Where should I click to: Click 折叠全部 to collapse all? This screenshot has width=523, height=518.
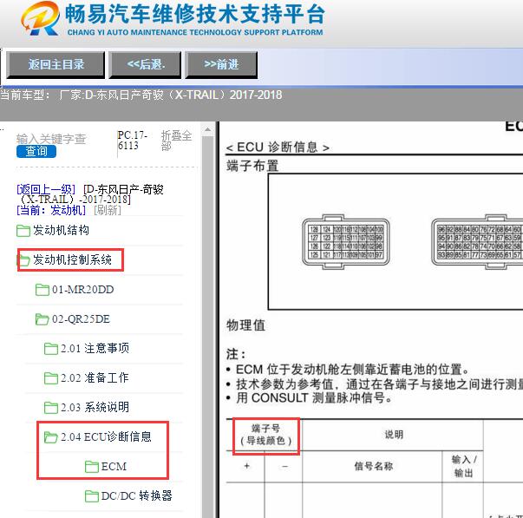[176, 141]
